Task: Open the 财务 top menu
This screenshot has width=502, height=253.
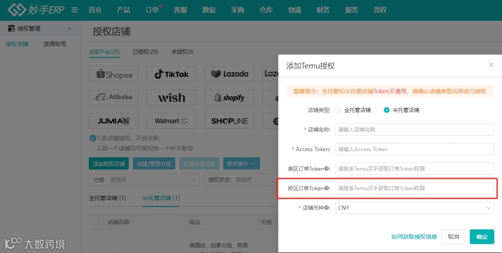Action: (323, 10)
